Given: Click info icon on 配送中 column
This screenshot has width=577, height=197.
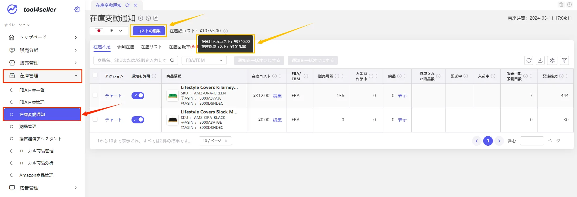Looking at the screenshot, I should click(x=466, y=76).
